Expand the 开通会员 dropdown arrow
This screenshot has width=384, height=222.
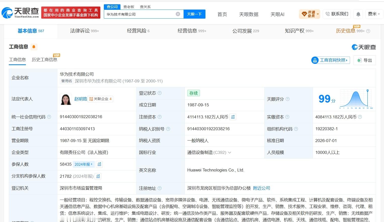[x=318, y=14]
